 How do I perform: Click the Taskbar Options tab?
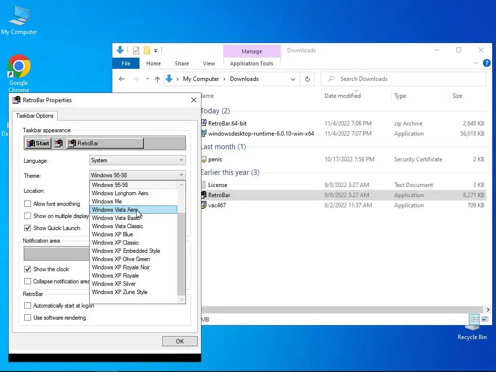[35, 116]
